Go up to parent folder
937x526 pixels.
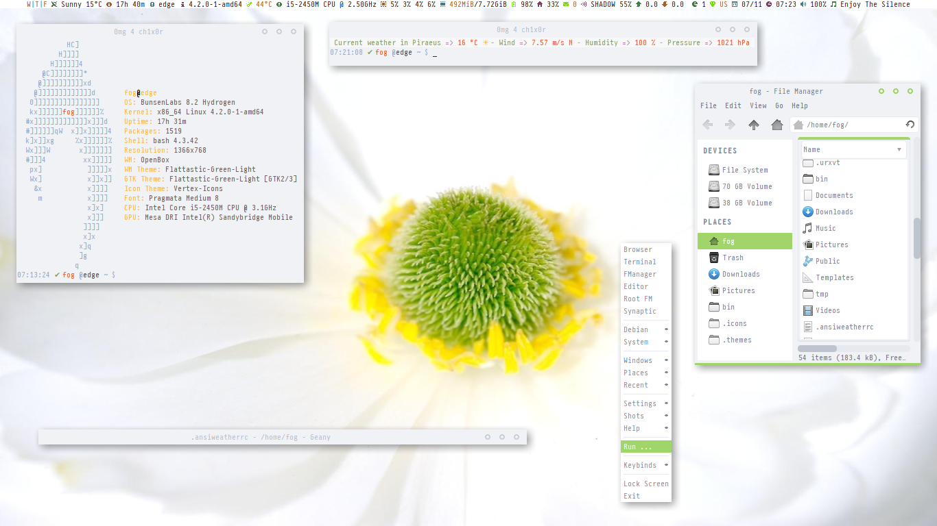tap(754, 125)
